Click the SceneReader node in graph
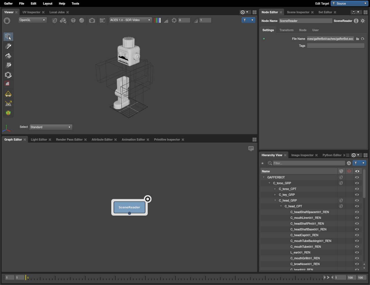The image size is (370, 285). pos(129,207)
